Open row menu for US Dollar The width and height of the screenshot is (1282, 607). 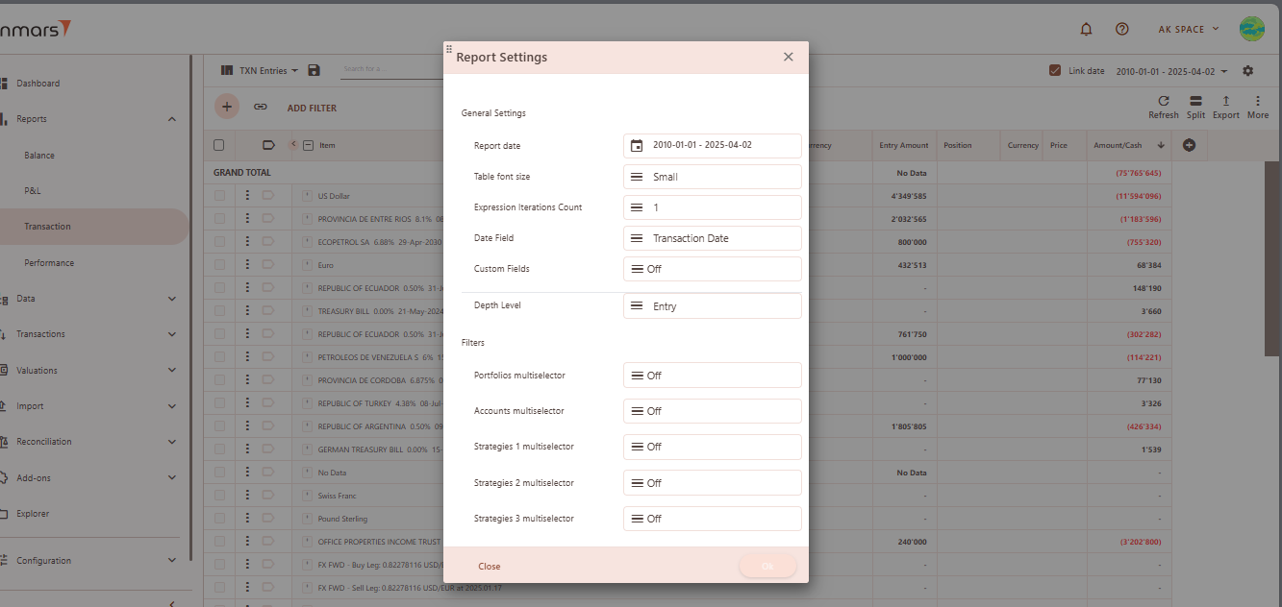point(247,196)
